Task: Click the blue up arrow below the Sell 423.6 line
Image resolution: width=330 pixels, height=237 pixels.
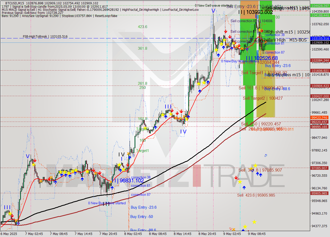Action: 244,187
